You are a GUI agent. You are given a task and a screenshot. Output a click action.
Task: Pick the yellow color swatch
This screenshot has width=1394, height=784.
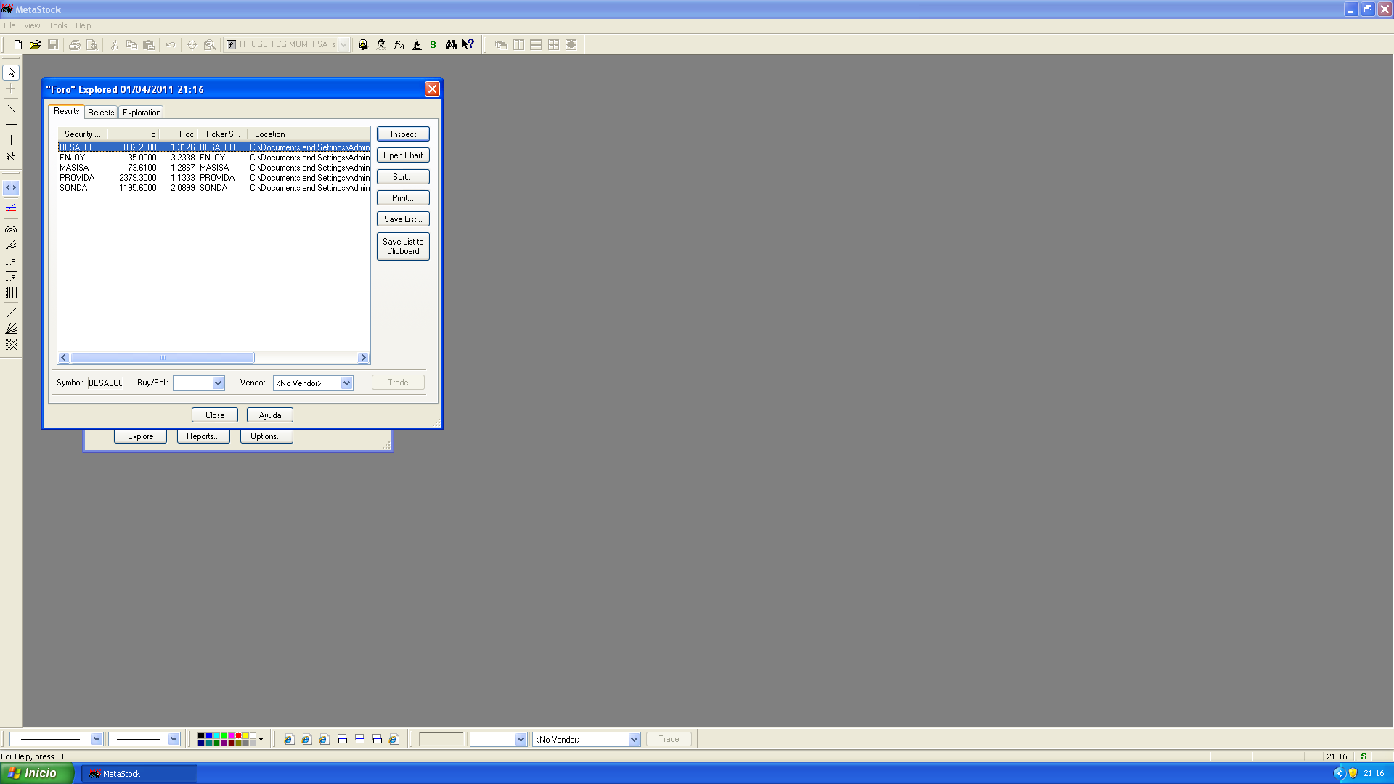click(x=245, y=736)
